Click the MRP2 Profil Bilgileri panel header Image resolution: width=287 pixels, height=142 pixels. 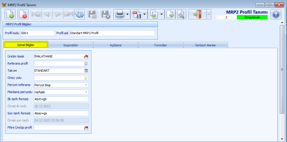[x=80, y=24]
